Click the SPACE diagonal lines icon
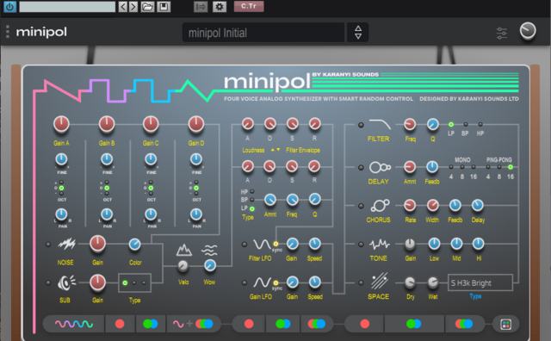 (380, 281)
